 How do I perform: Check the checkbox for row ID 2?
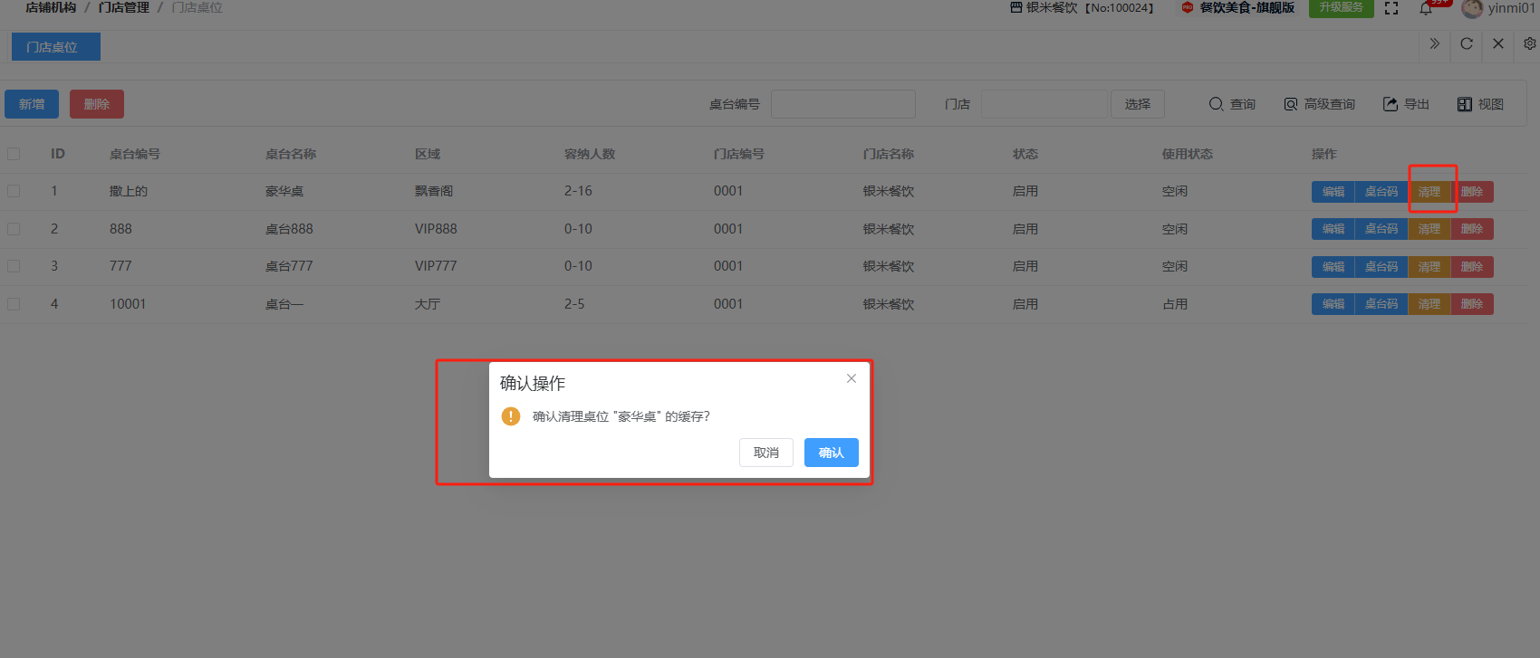point(14,229)
